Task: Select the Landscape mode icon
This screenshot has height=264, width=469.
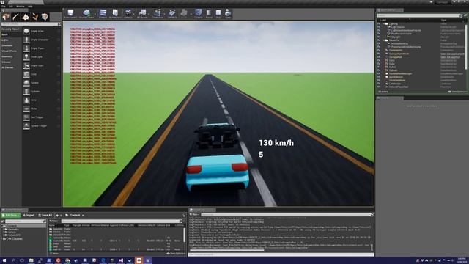Action: (26, 17)
